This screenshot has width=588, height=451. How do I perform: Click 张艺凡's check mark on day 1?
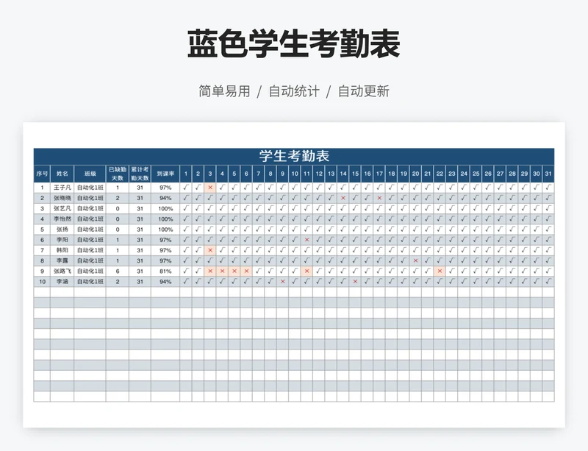(186, 209)
